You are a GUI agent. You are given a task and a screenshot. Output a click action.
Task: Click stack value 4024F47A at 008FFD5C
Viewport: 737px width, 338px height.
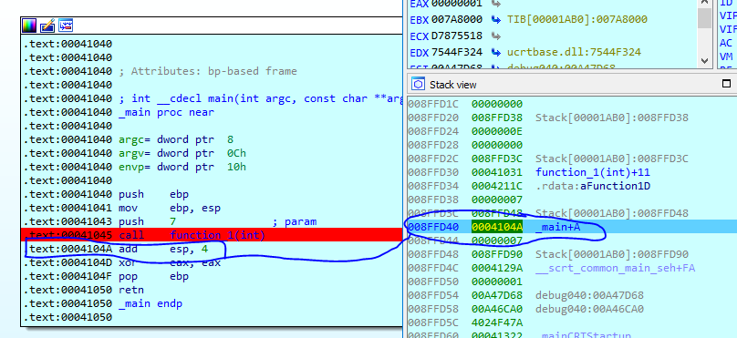point(497,323)
